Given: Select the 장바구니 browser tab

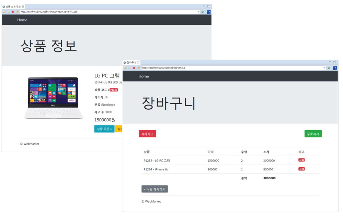Looking at the screenshot, I should [x=131, y=62].
